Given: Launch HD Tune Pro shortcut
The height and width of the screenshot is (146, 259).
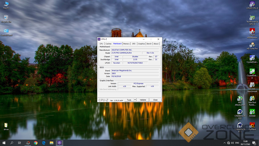Looking at the screenshot, I should [x=252, y=46].
